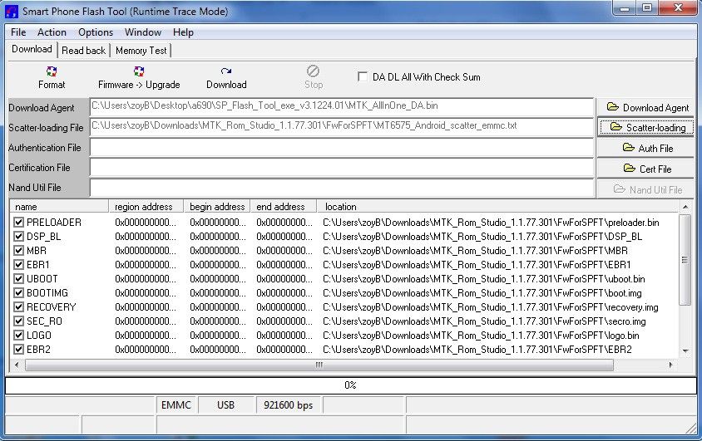
Task: Click the empty Certification File field
Action: pyautogui.click(x=342, y=168)
